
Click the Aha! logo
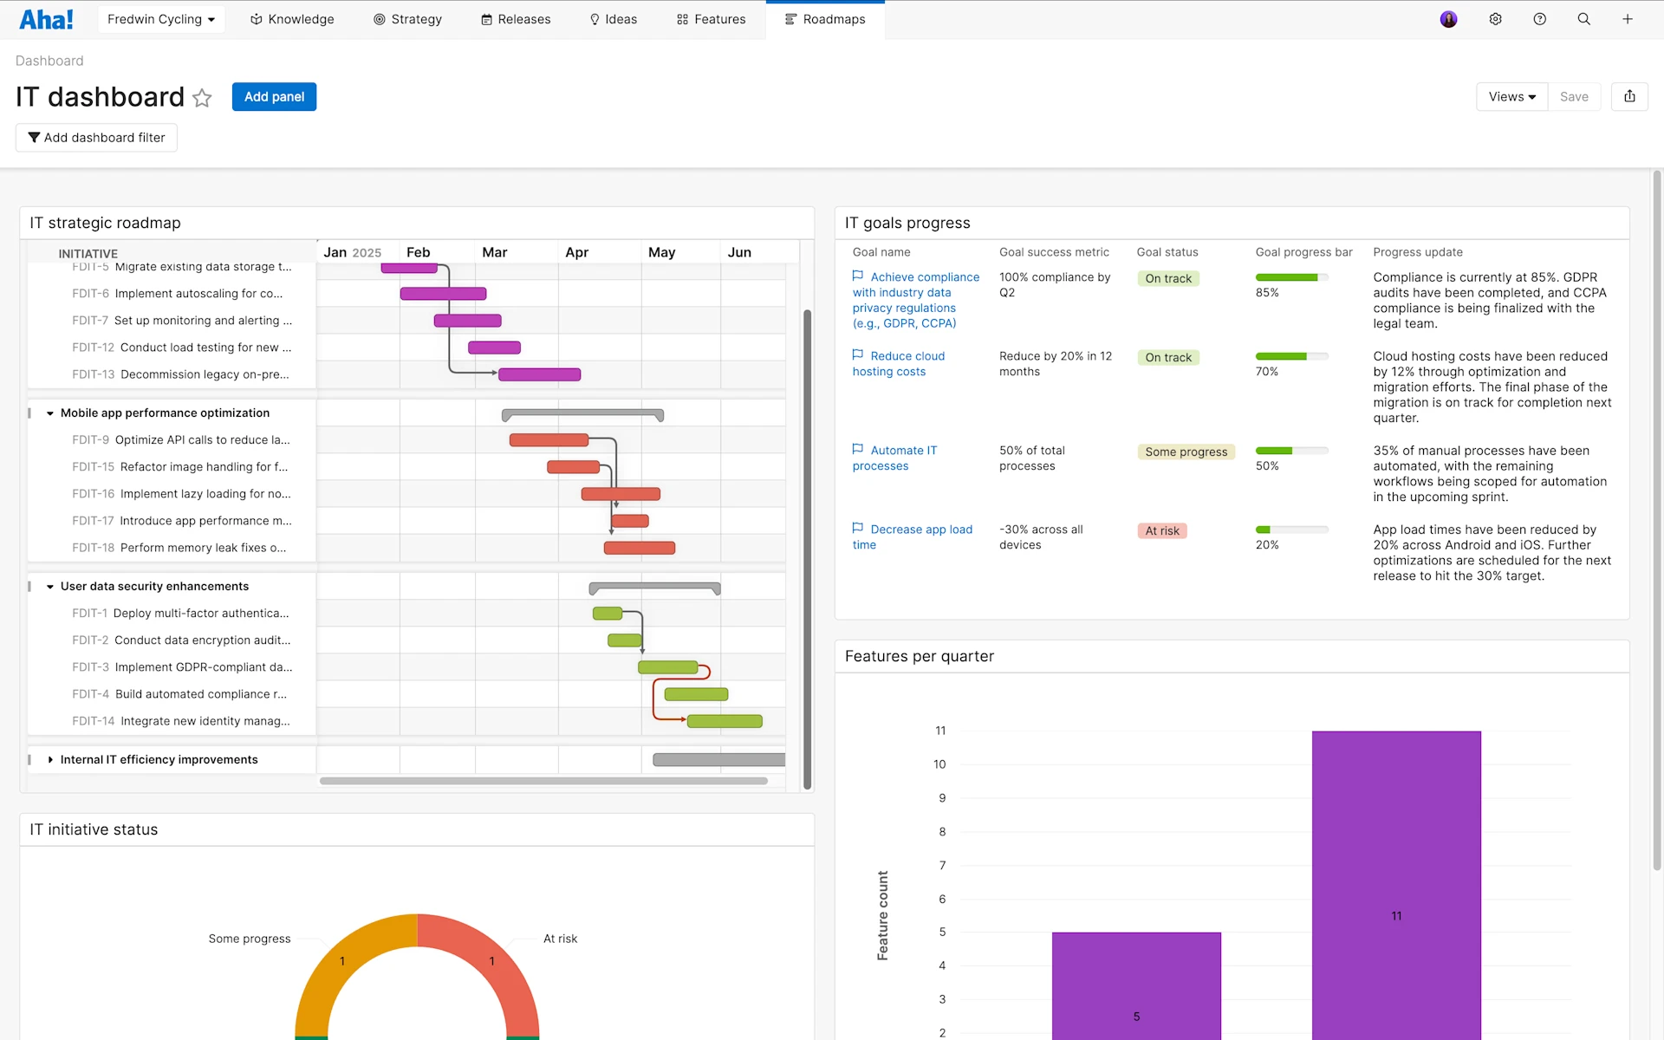pos(46,19)
